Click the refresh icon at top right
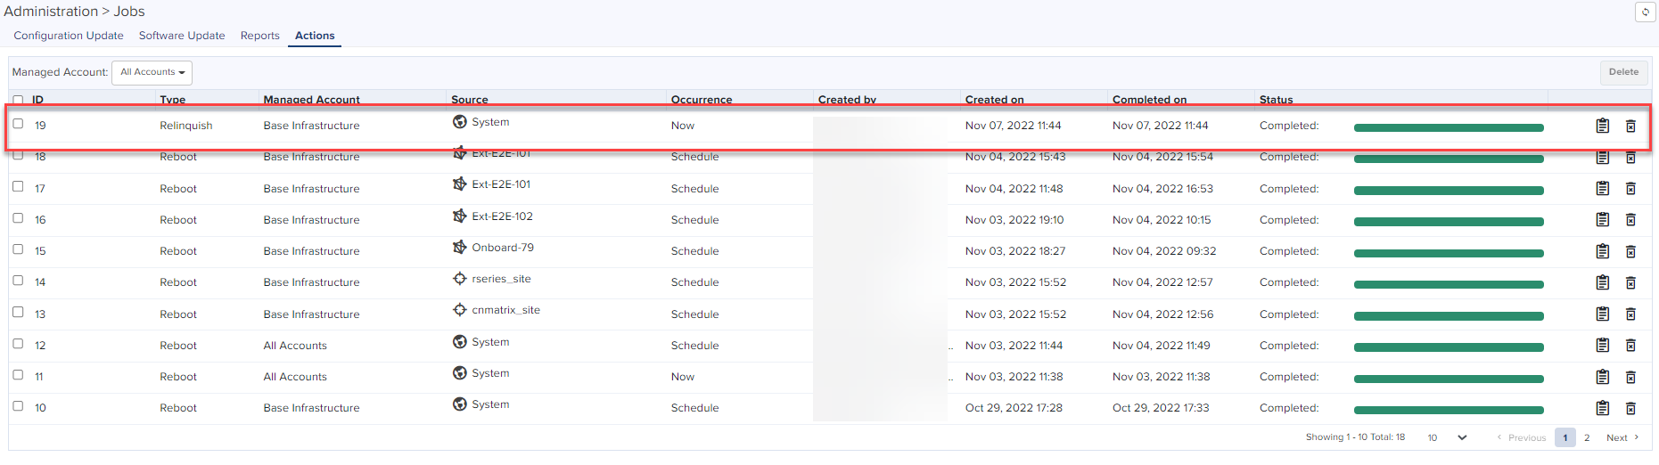The image size is (1659, 465). point(1645,12)
